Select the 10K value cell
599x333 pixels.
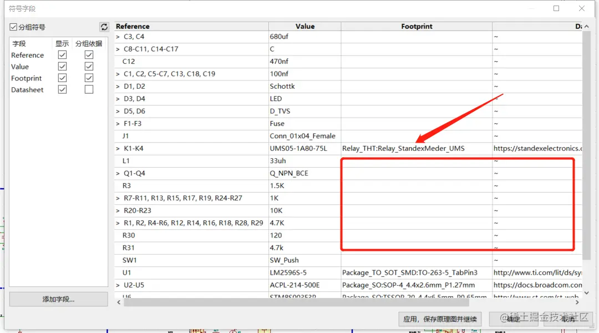(305, 211)
